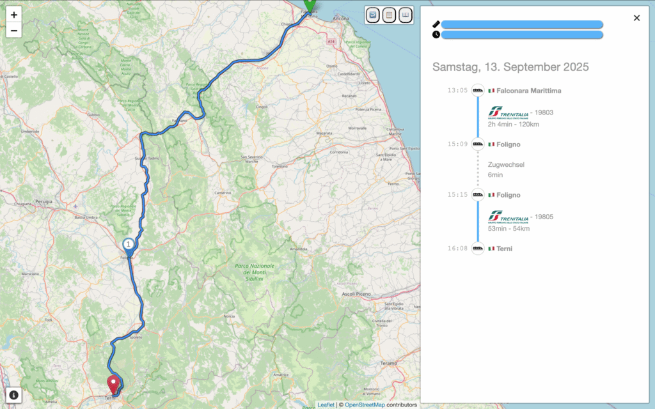Viewport: 655px width, 409px height.
Task: Select the numbered stopover marker at Foligno
Action: pyautogui.click(x=129, y=245)
